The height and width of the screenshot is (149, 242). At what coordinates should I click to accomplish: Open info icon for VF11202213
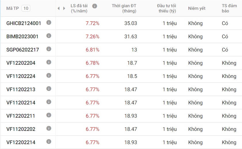[49, 89]
